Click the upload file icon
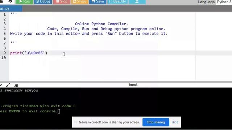This screenshot has height=130, width=232. (x=10, y=1)
